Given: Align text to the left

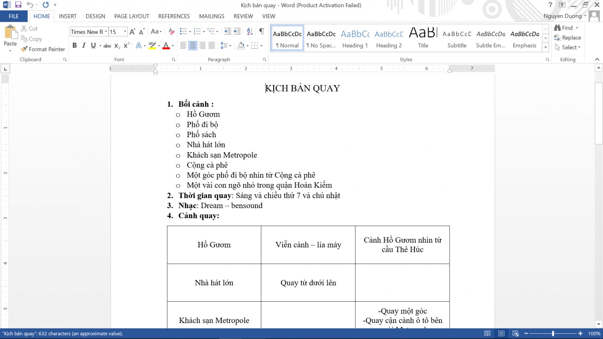Looking at the screenshot, I should (183, 46).
